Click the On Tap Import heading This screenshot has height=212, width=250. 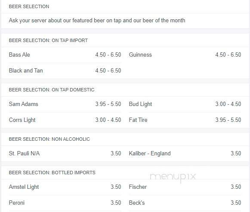coord(48,40)
